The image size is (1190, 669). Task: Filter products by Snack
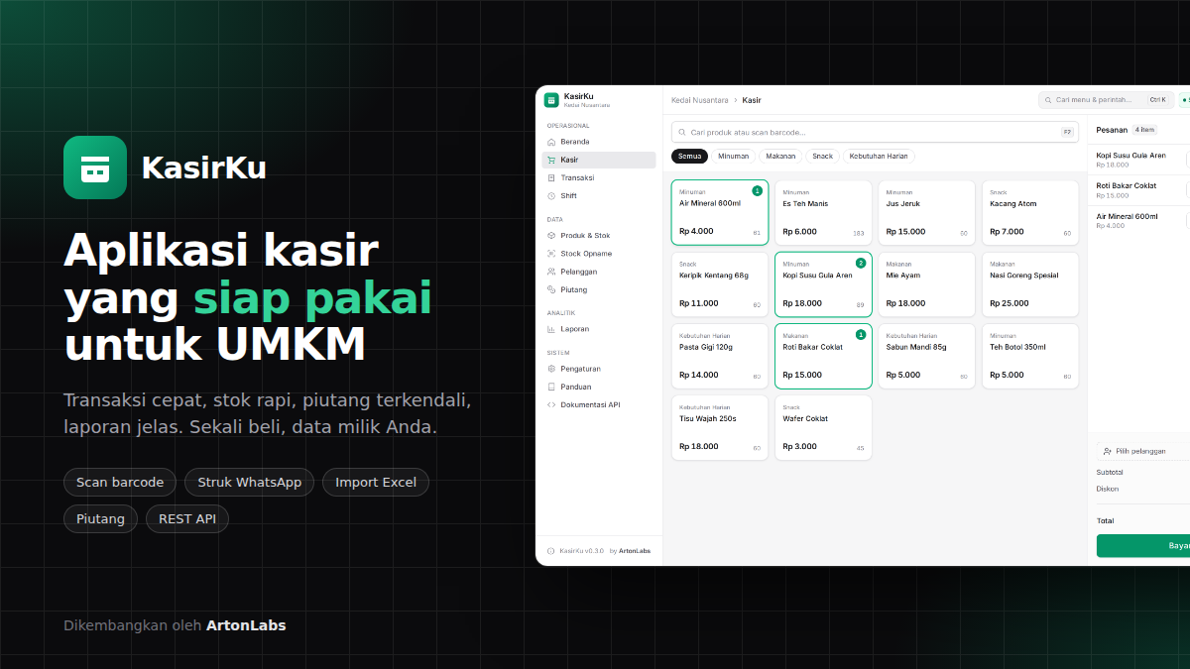823,156
